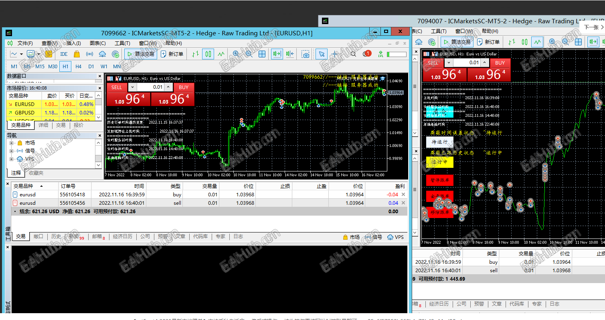
Task: Decrease lot volume on right chart trade panel
Action: click(x=449, y=63)
